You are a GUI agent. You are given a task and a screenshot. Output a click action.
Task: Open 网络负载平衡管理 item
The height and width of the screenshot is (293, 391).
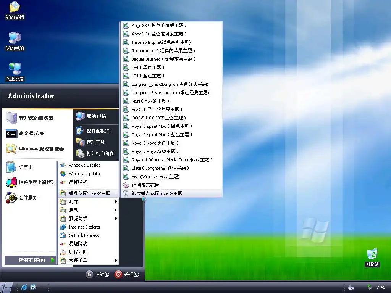(31, 182)
